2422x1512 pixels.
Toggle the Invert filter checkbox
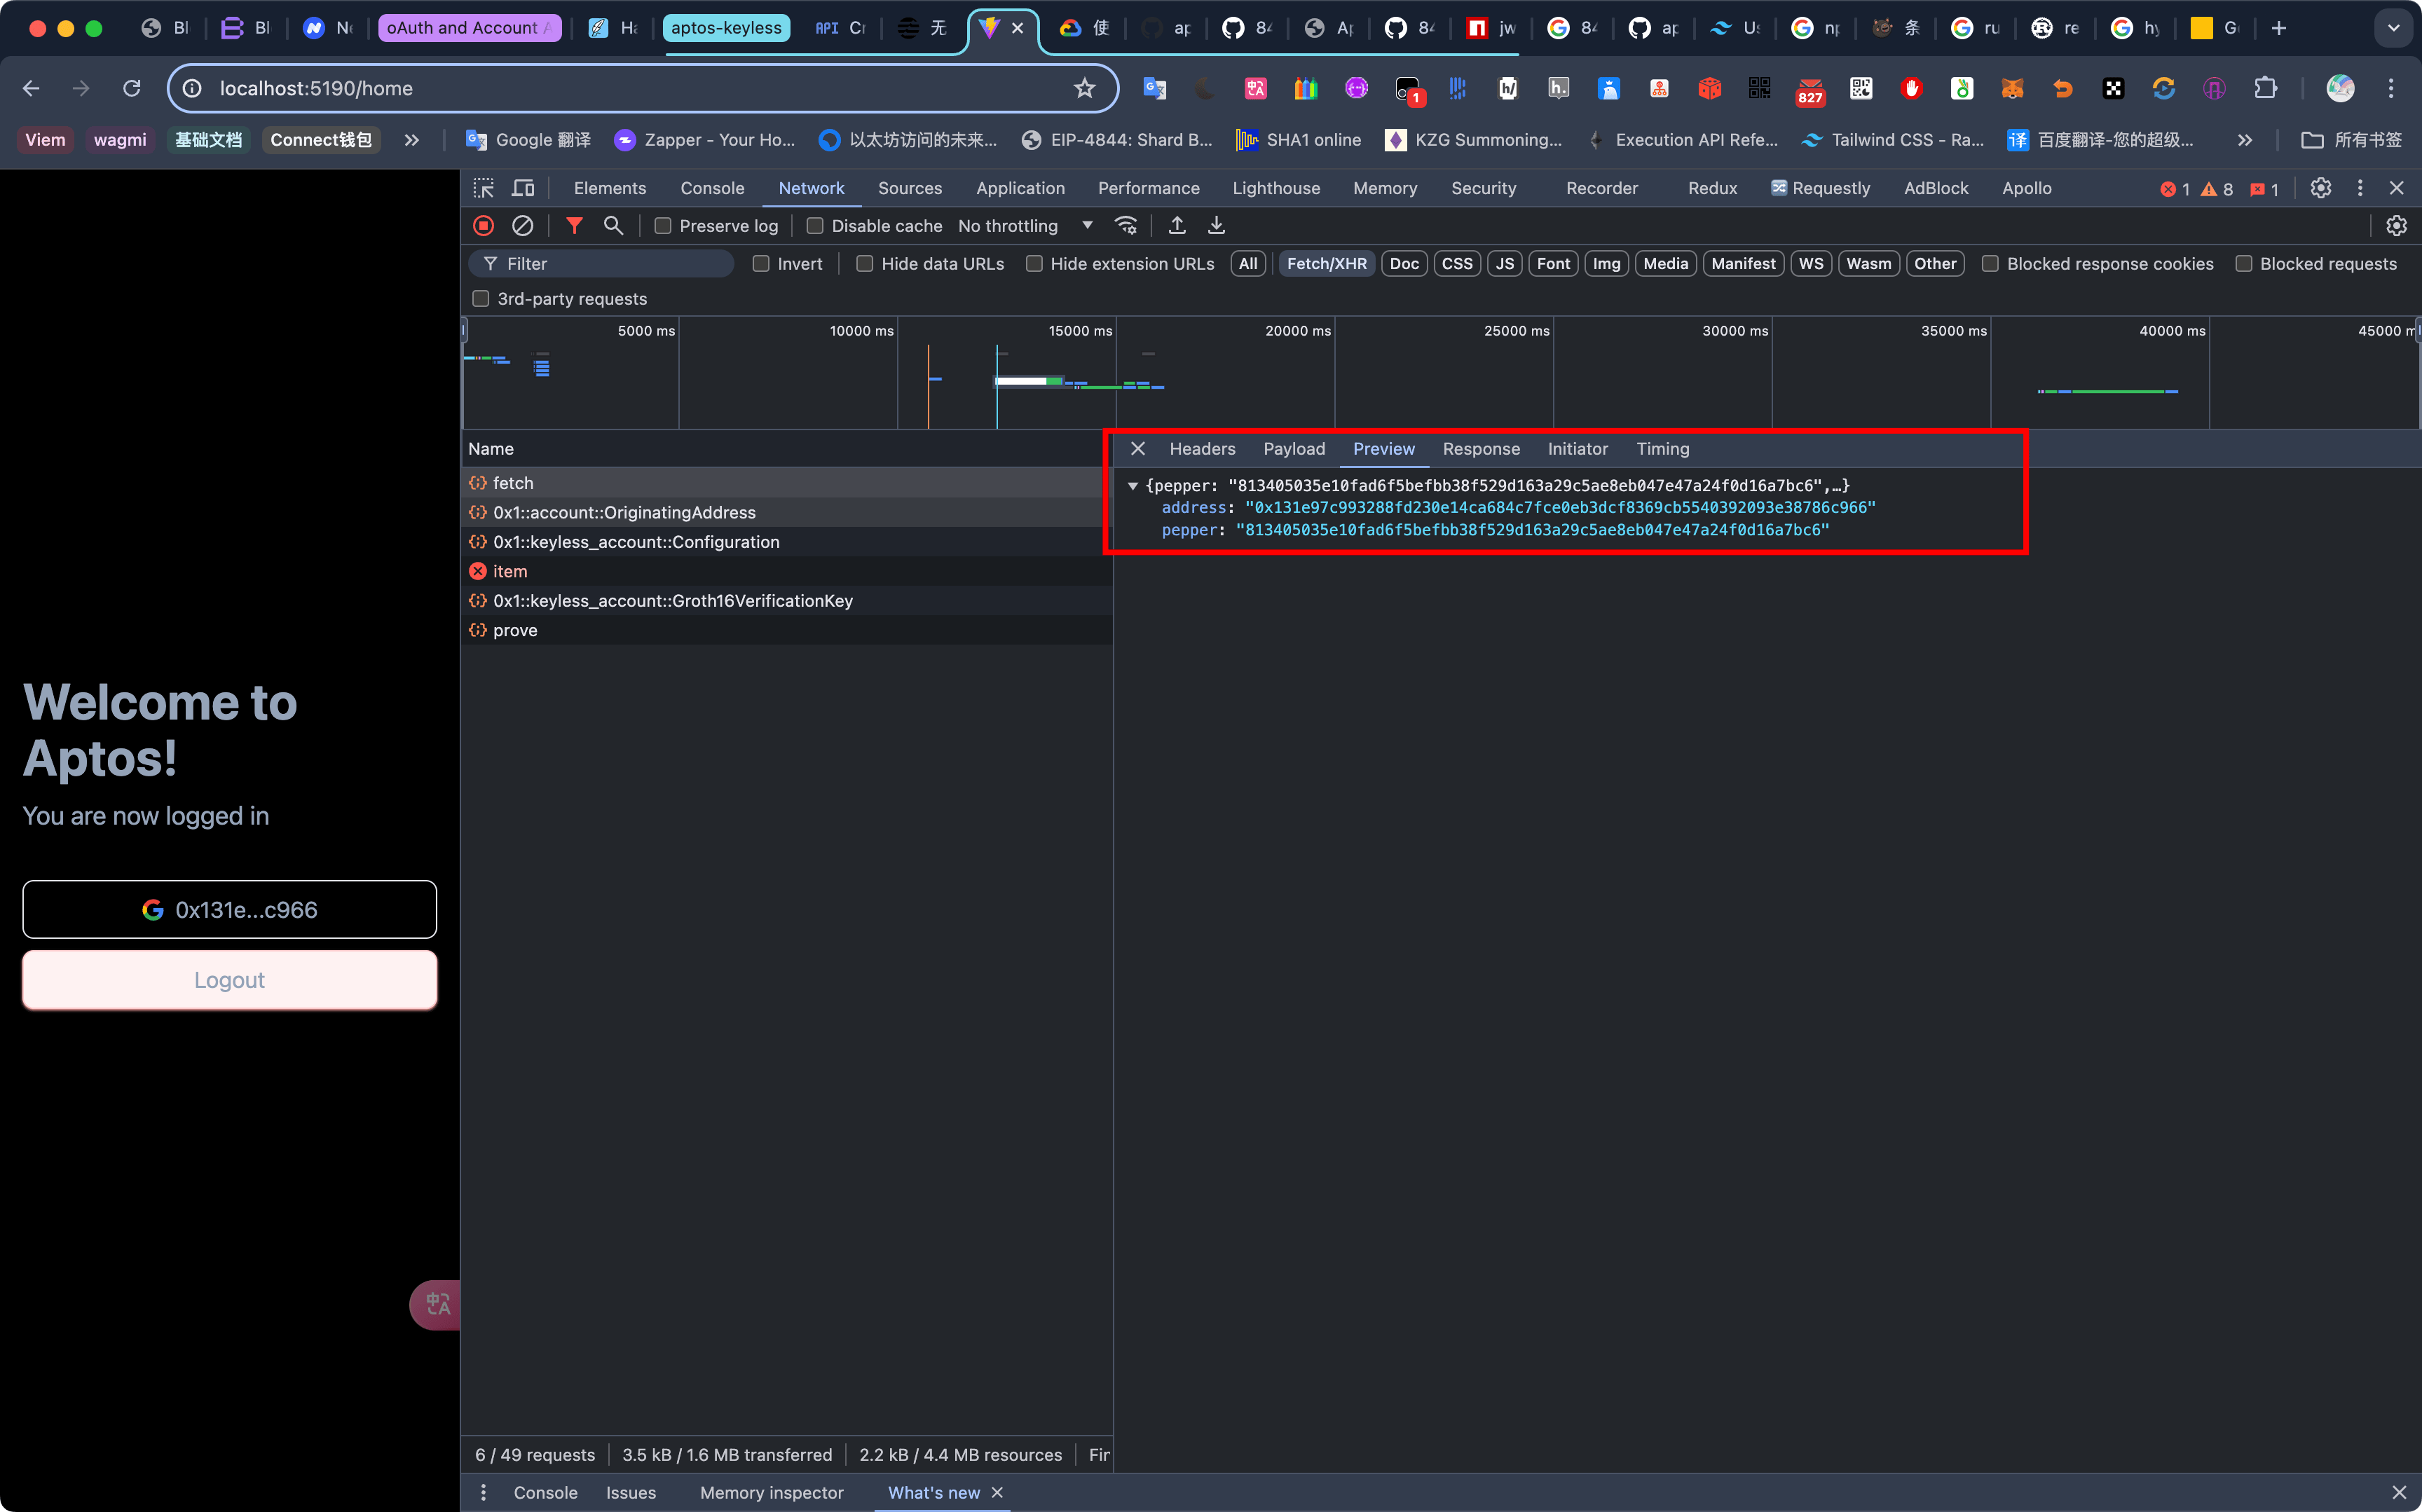point(761,264)
